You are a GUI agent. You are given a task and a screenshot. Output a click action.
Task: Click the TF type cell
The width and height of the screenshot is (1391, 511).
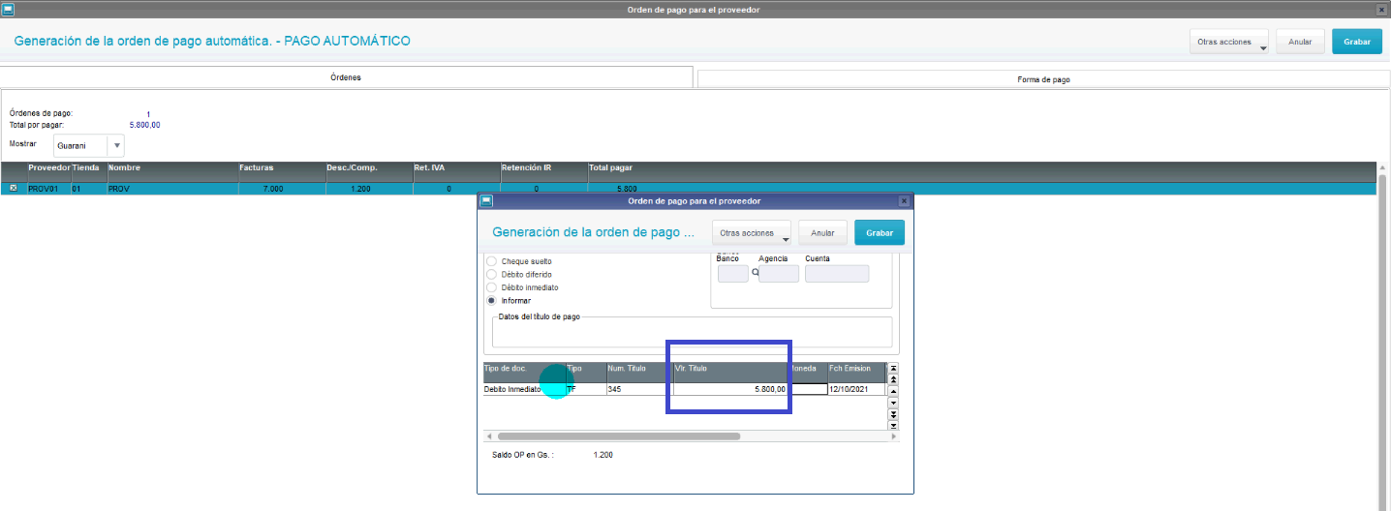(x=585, y=389)
